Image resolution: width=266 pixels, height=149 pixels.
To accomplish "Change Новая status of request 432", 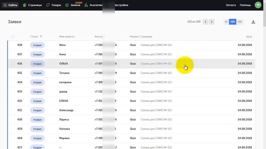I will [x=37, y=101].
